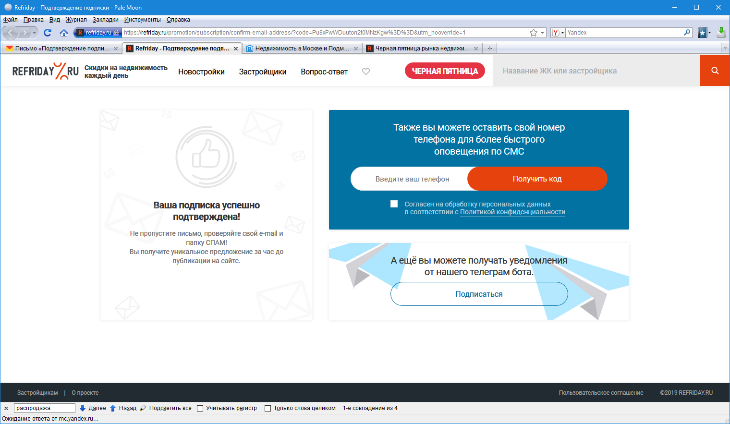Viewport: 730px width, 424px height.
Task: Open the Вид menu
Action: pyautogui.click(x=55, y=20)
